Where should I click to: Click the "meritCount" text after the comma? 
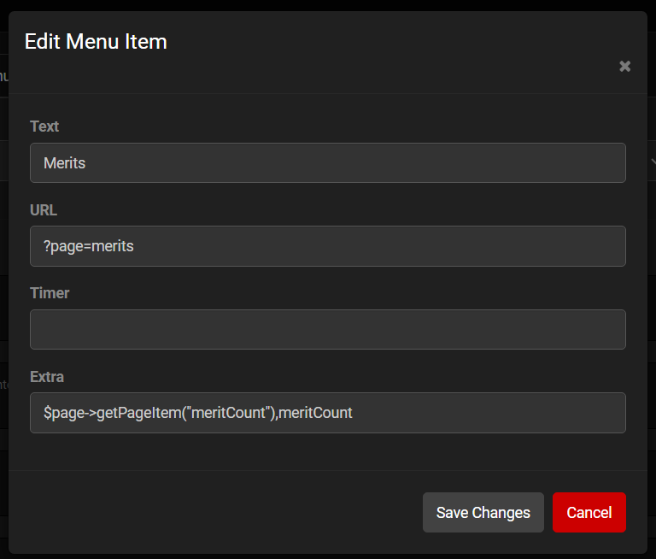click(x=318, y=413)
